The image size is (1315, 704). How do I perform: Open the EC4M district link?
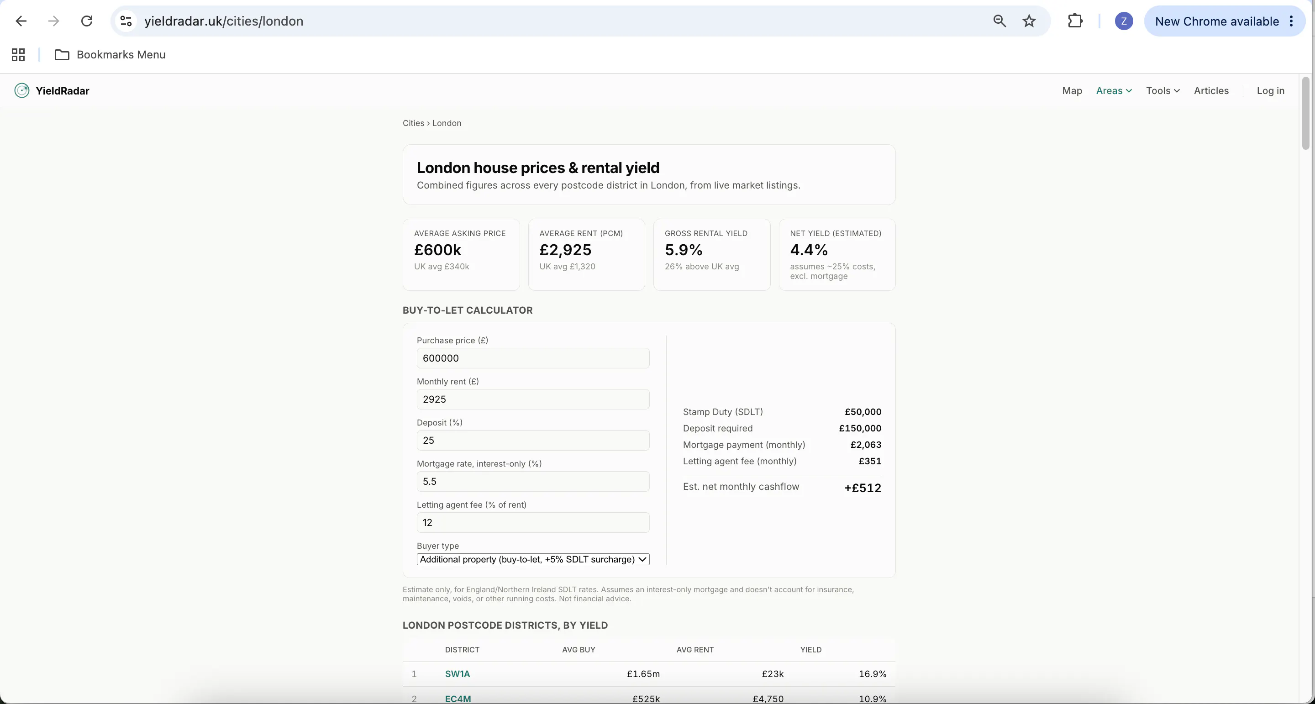(x=458, y=699)
